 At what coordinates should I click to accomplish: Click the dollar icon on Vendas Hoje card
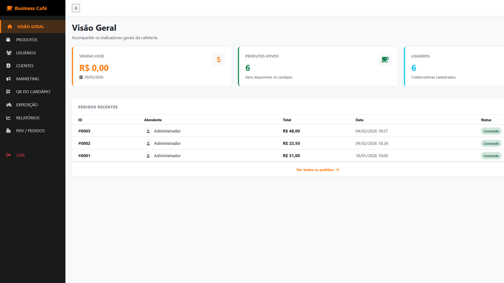[219, 59]
